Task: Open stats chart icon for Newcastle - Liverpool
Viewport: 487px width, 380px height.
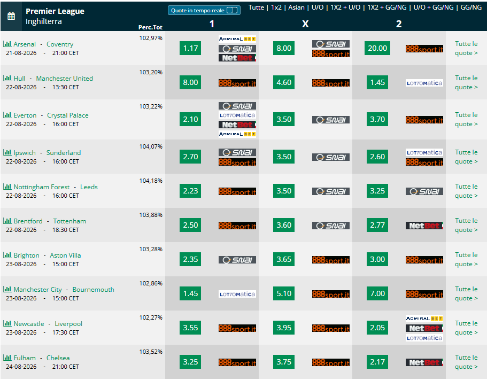Action: [7, 323]
